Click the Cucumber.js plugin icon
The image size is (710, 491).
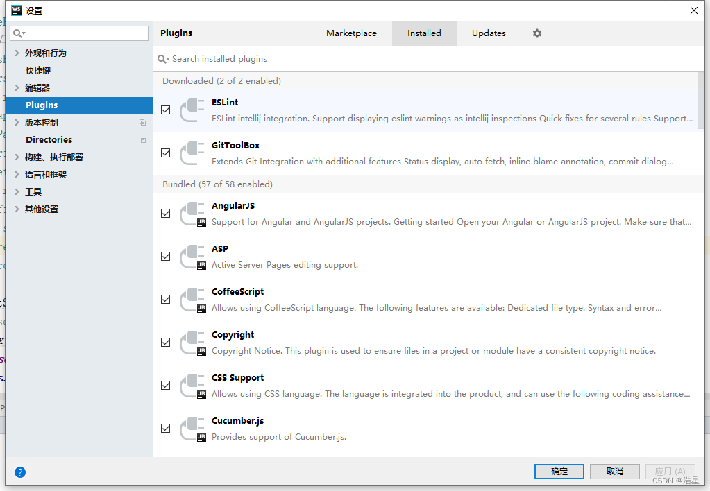point(192,428)
